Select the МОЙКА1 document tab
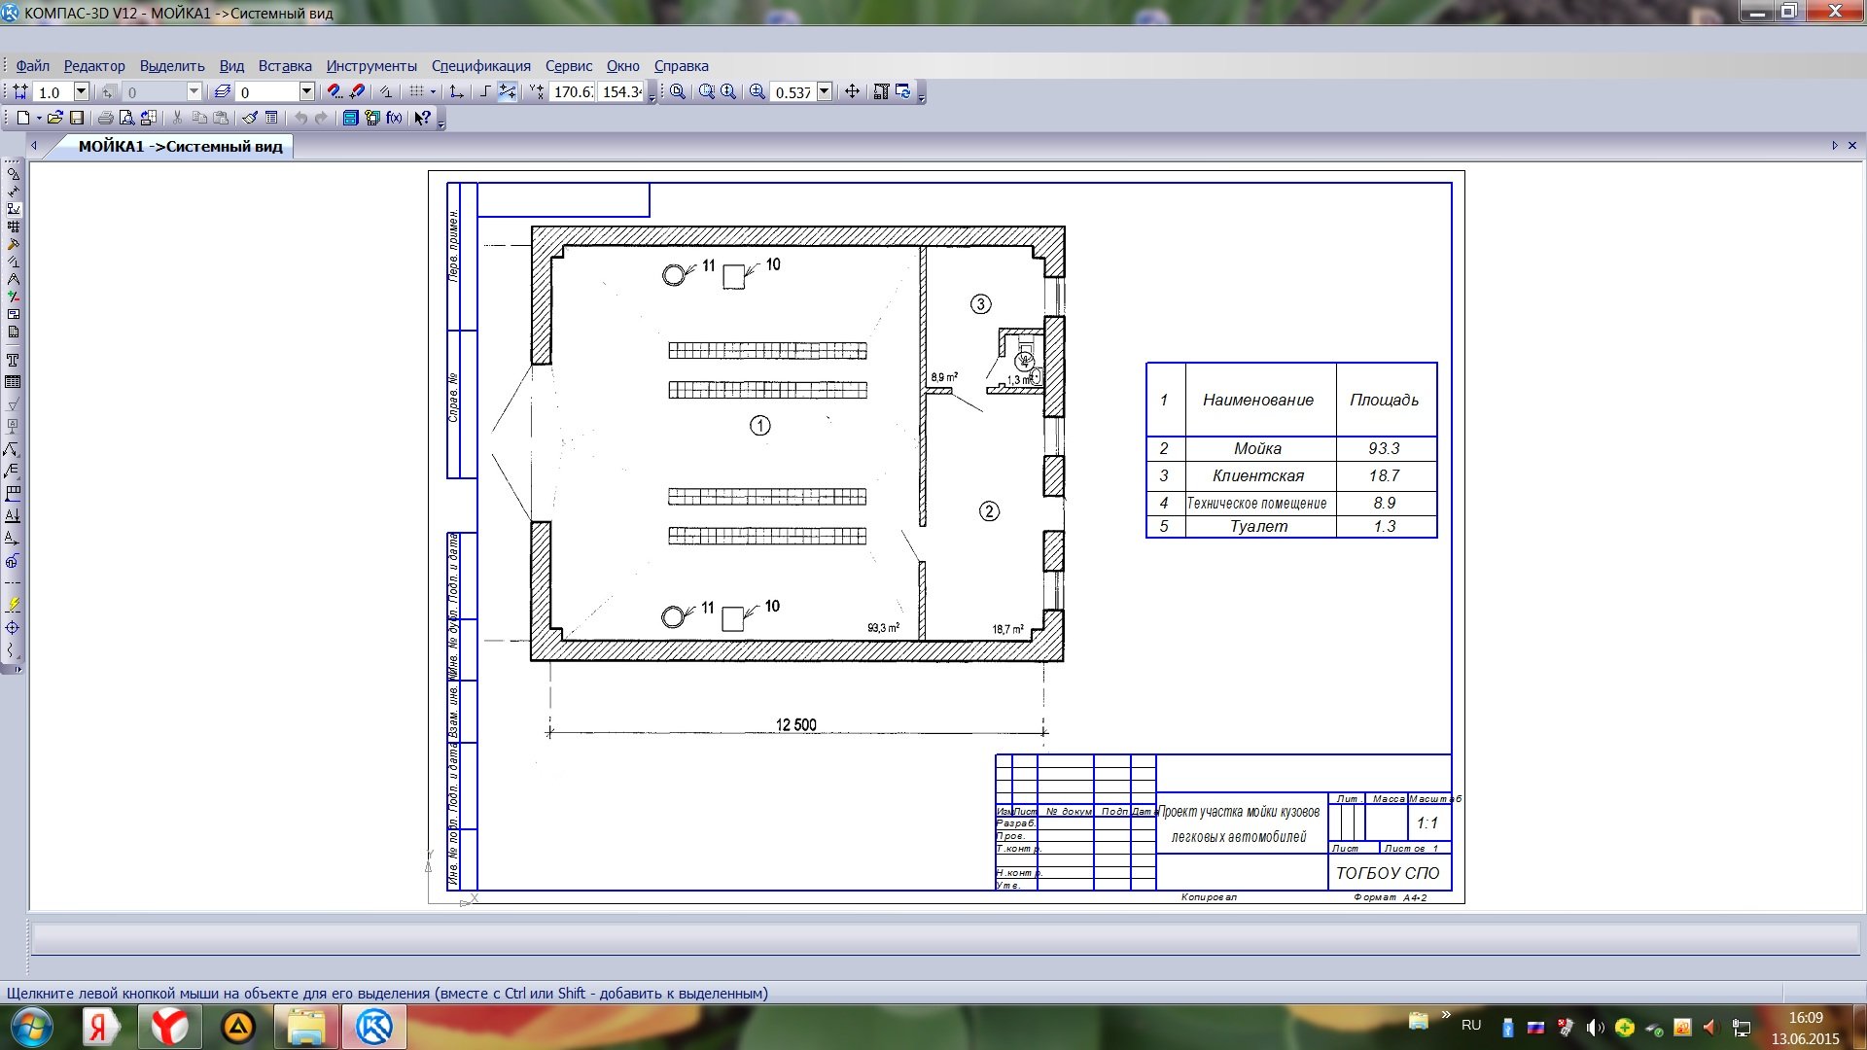 pyautogui.click(x=180, y=147)
